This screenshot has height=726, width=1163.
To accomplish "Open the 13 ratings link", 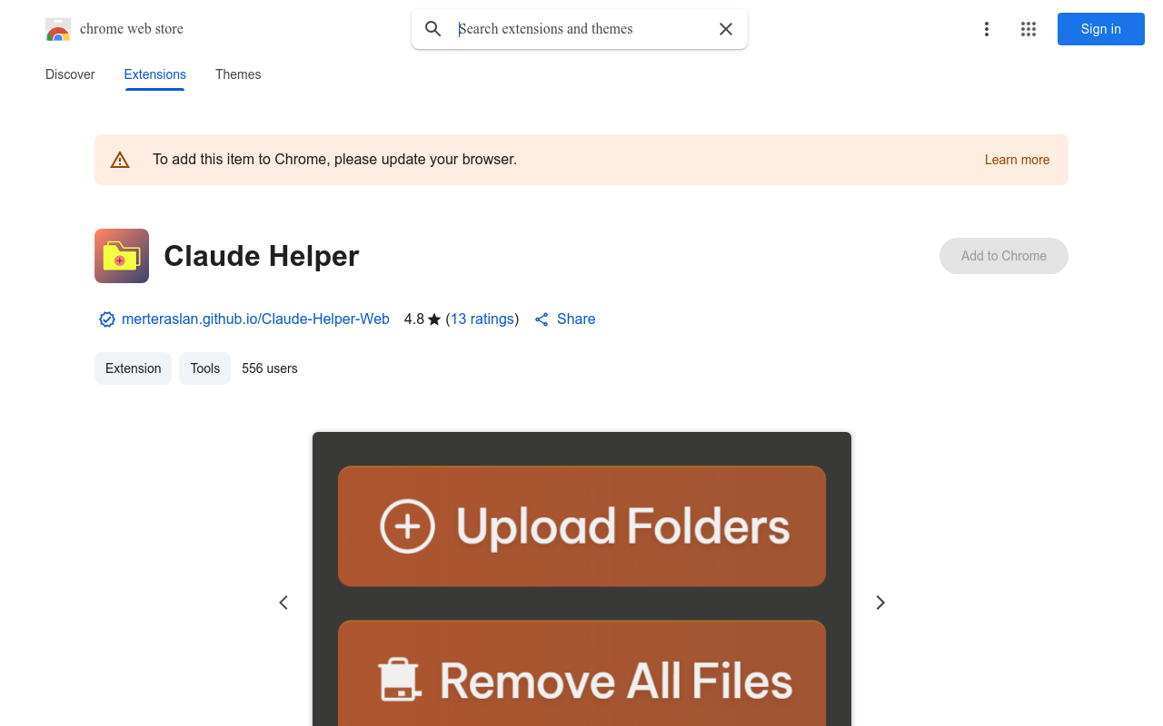I will (x=482, y=319).
